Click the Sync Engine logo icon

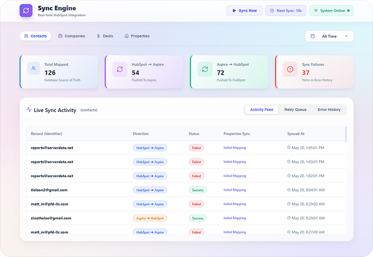tap(26, 11)
